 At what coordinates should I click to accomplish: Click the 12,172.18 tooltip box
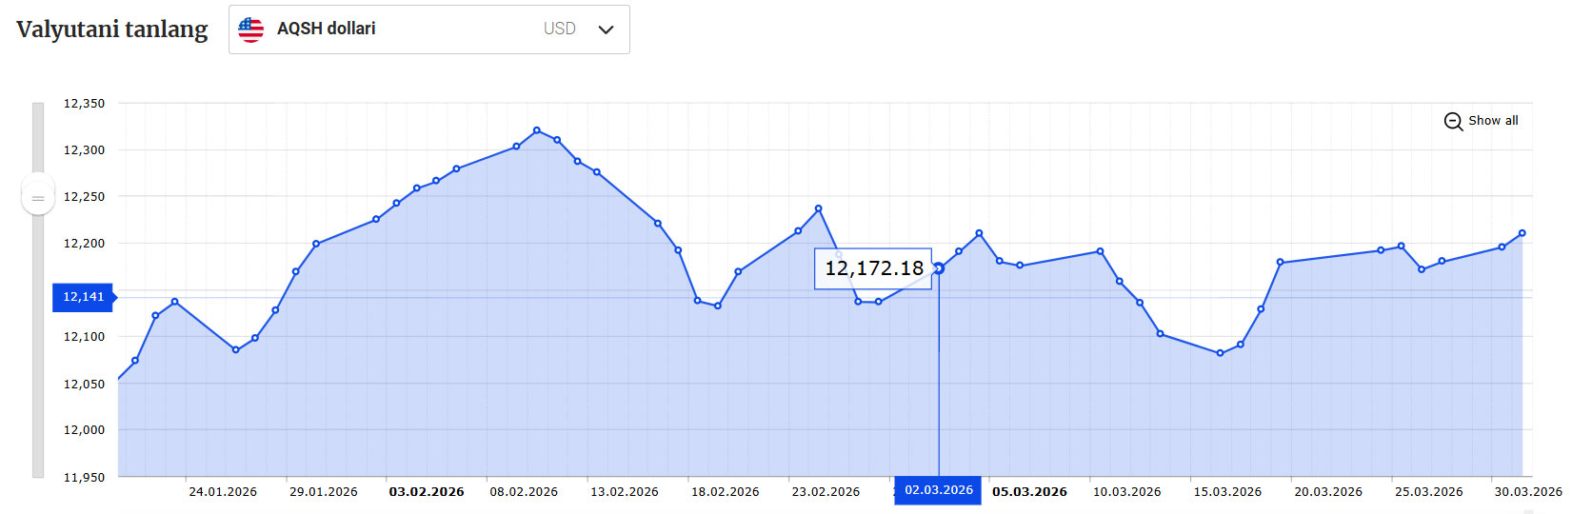872,268
